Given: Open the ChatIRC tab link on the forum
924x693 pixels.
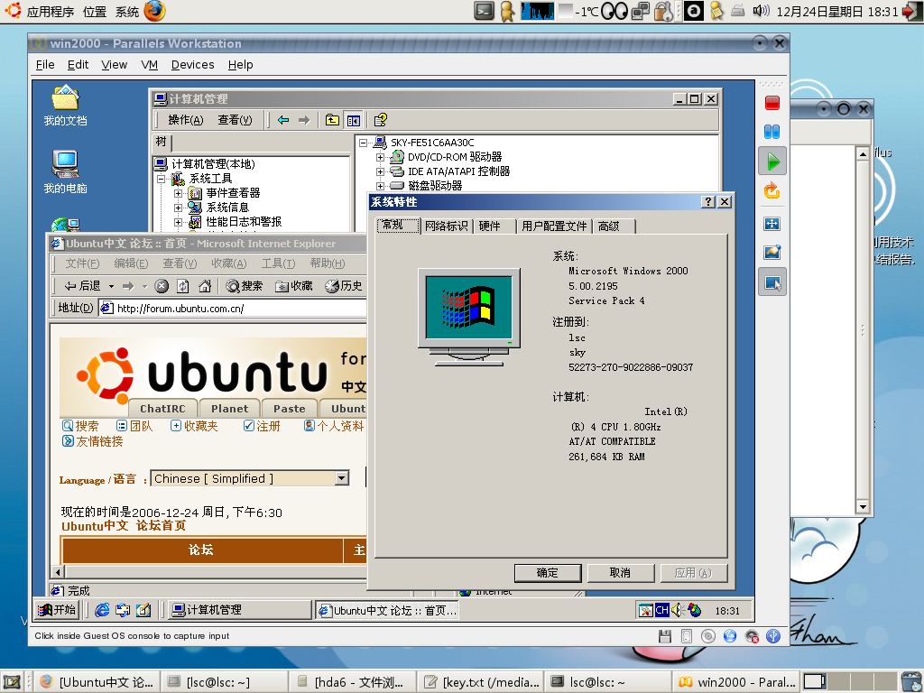Looking at the screenshot, I should pos(162,409).
